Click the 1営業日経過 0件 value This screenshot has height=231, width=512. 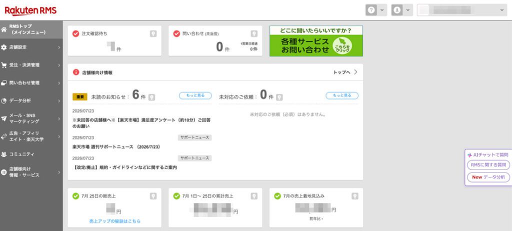coord(253,49)
